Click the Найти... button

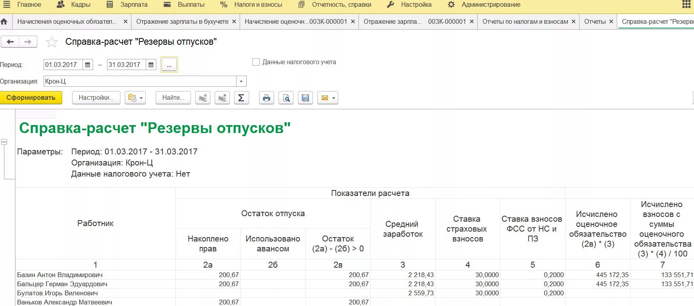173,98
